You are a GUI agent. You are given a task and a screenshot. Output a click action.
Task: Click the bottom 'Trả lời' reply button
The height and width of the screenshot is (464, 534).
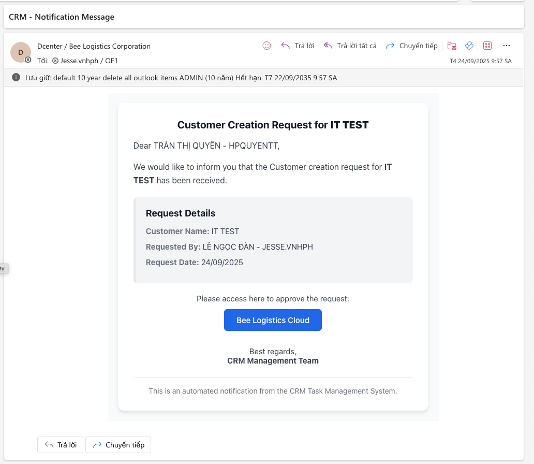pos(60,444)
